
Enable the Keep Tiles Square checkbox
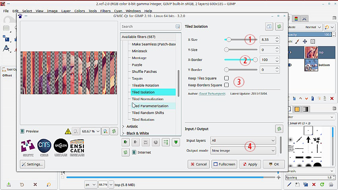click(x=227, y=78)
